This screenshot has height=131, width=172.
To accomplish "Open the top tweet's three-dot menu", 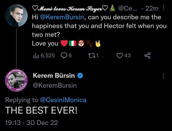I will click(163, 8).
